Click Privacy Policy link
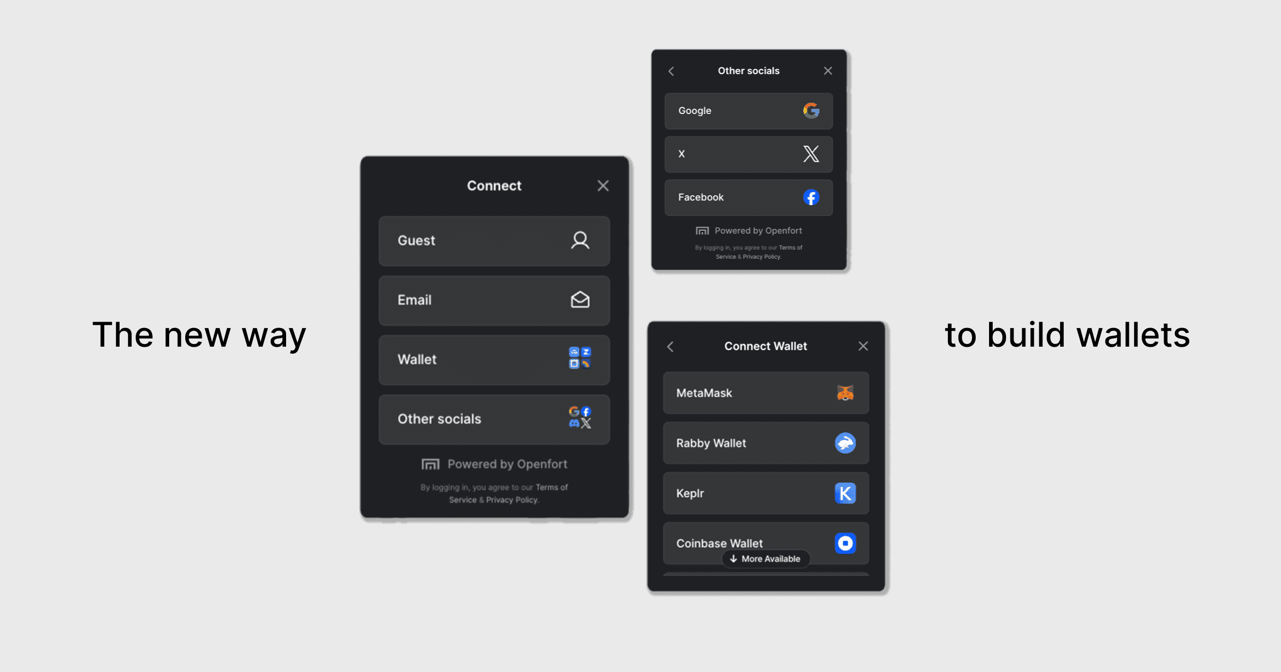This screenshot has height=672, width=1281. [511, 500]
